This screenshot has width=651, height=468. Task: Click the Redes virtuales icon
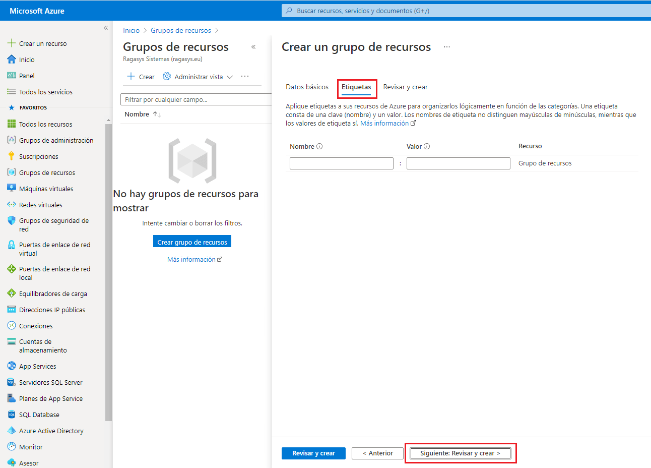coord(12,205)
